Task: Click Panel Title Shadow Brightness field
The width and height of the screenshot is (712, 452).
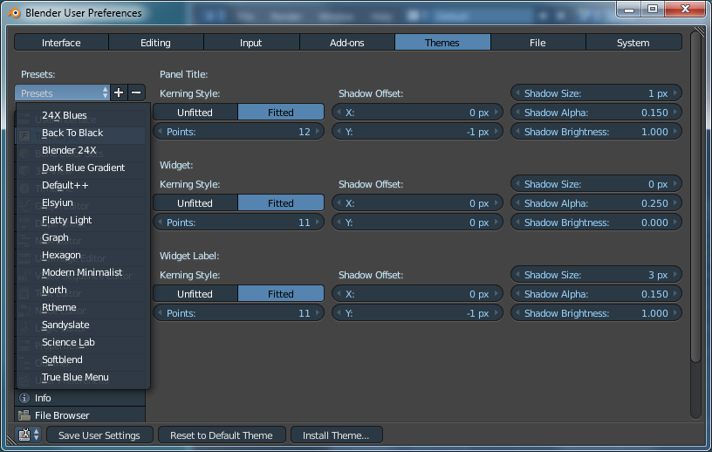Action: (x=596, y=132)
